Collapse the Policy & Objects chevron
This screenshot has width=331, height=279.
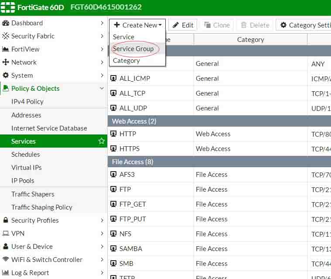click(102, 88)
